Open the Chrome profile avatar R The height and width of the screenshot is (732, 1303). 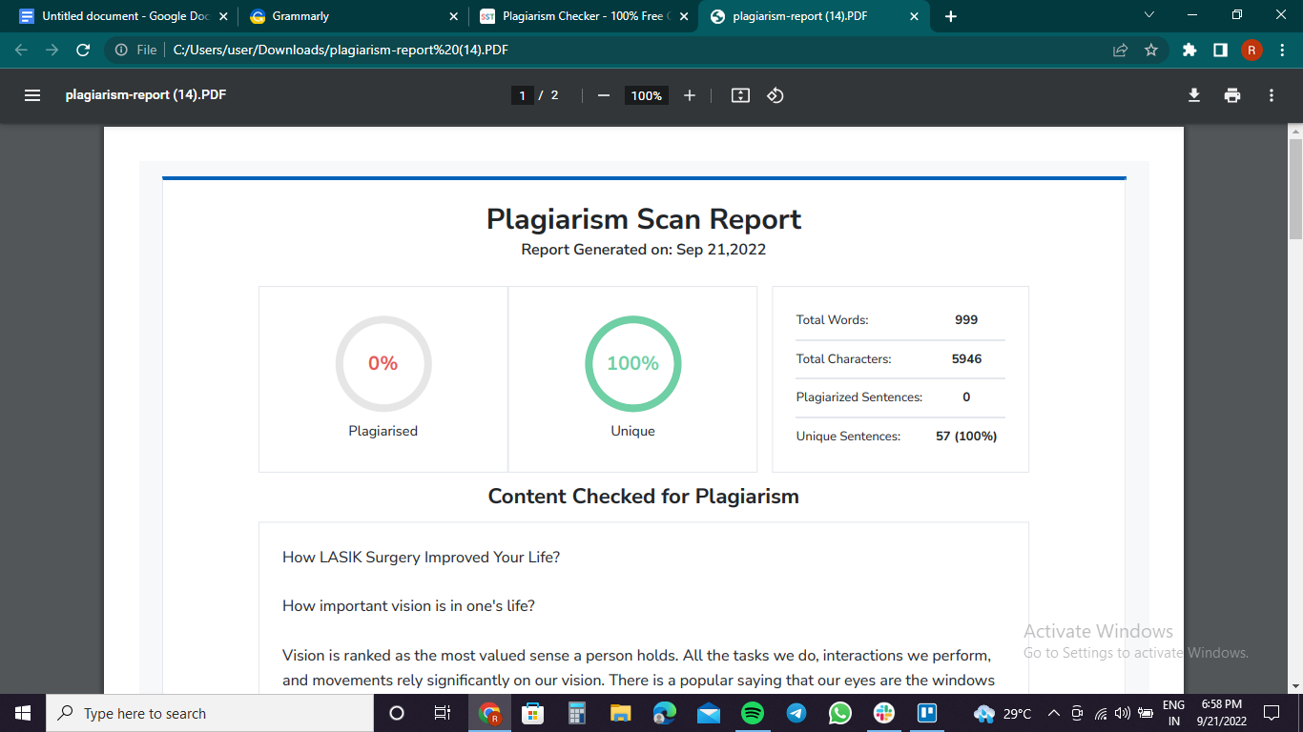coord(1251,50)
